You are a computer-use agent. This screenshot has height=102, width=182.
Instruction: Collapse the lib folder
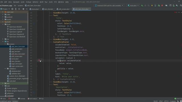(x=3, y=42)
